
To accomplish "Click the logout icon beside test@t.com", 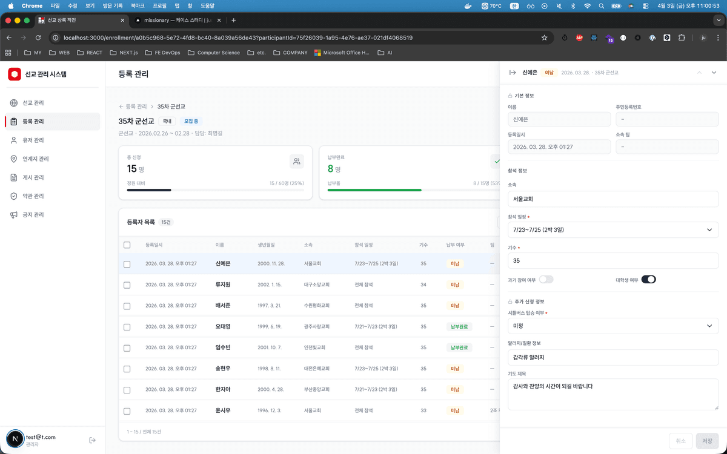I will (92, 440).
